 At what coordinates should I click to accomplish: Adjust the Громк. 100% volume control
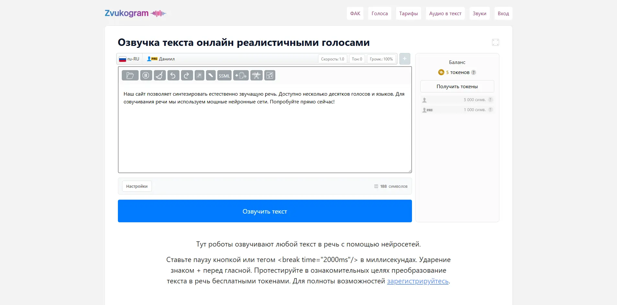coord(381,59)
